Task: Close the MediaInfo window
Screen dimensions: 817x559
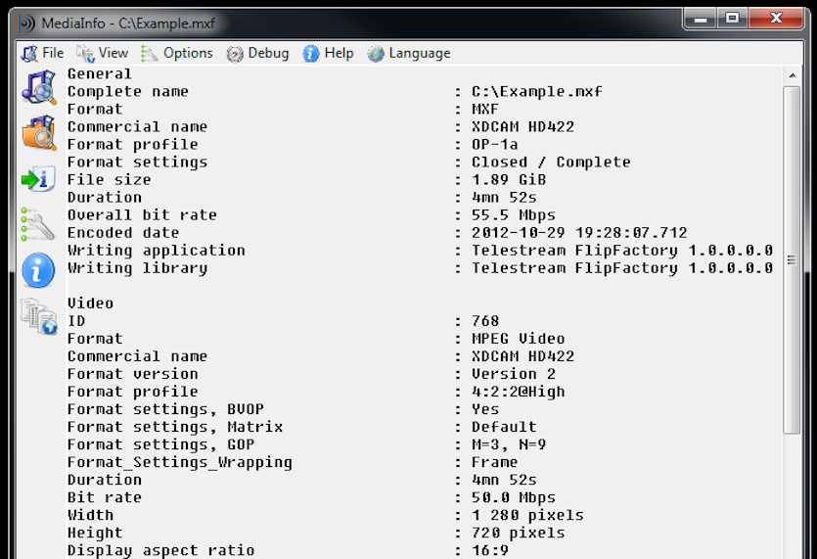Action: tap(776, 20)
